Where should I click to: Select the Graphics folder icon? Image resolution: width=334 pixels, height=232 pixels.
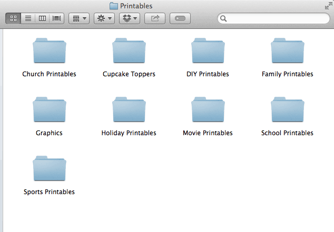pyautogui.click(x=50, y=109)
